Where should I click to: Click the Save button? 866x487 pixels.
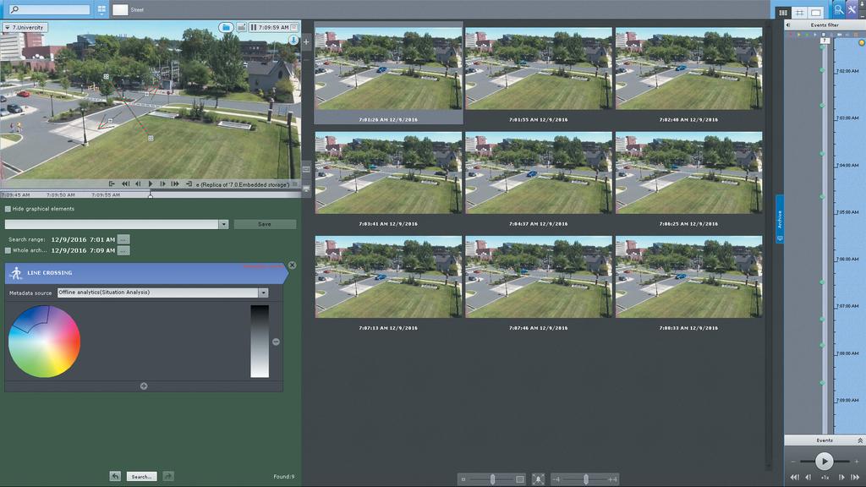(265, 224)
